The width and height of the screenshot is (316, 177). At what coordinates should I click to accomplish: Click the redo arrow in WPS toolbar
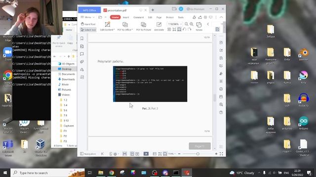click(190, 29)
